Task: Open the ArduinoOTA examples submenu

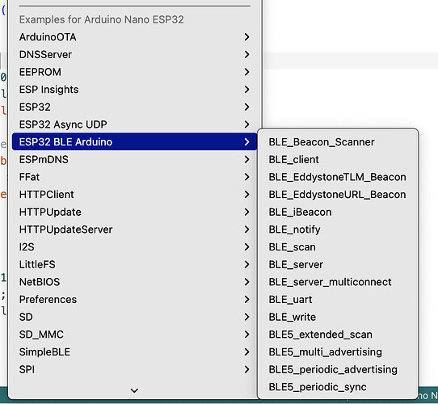Action: [x=134, y=37]
